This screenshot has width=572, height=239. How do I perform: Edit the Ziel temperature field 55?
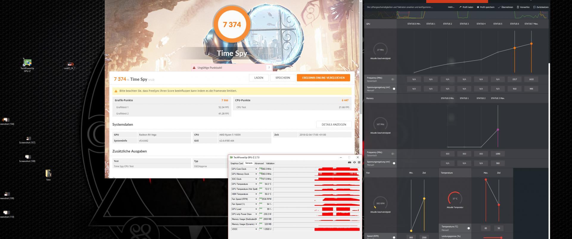pyautogui.click(x=499, y=228)
